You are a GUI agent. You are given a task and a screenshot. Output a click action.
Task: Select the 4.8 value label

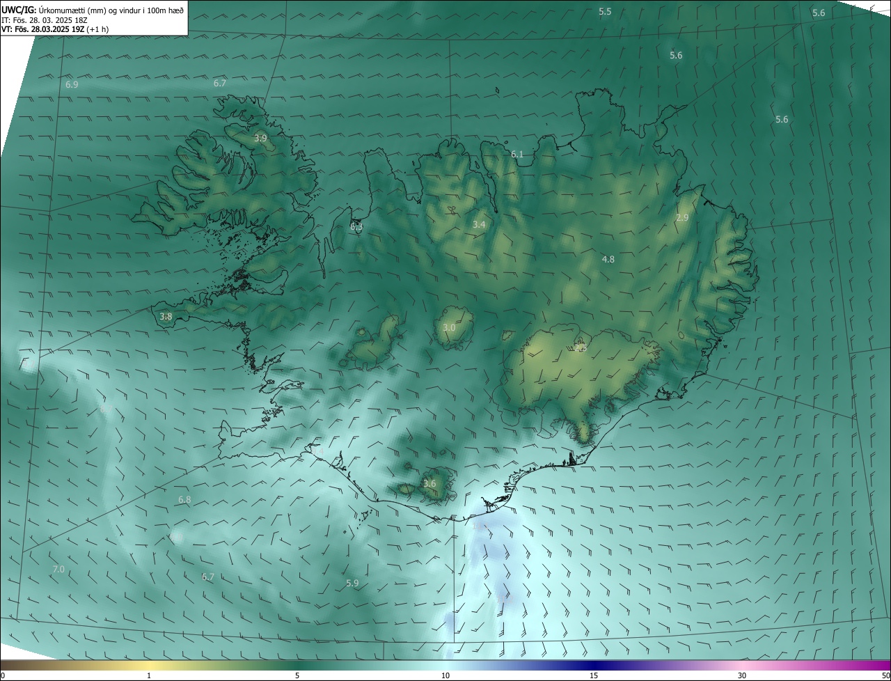coord(608,260)
